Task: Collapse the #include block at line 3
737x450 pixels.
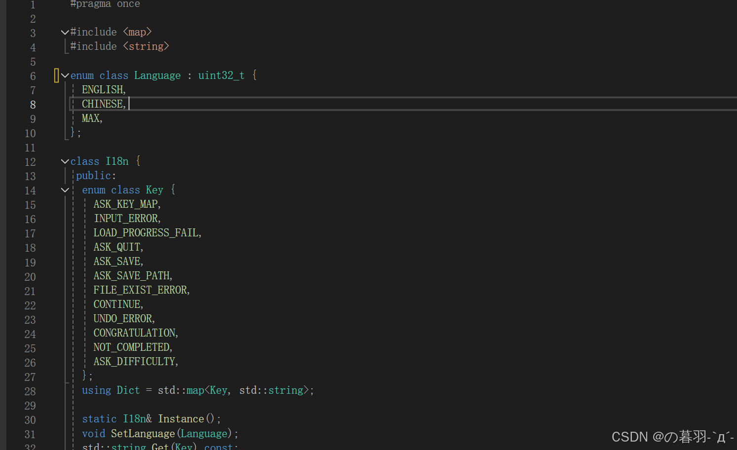Action: [65, 32]
